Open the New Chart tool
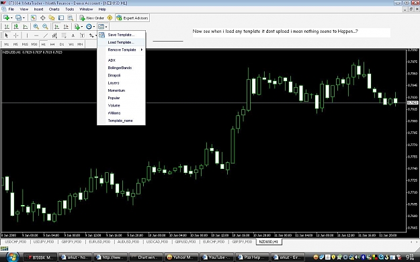 [x=6, y=18]
